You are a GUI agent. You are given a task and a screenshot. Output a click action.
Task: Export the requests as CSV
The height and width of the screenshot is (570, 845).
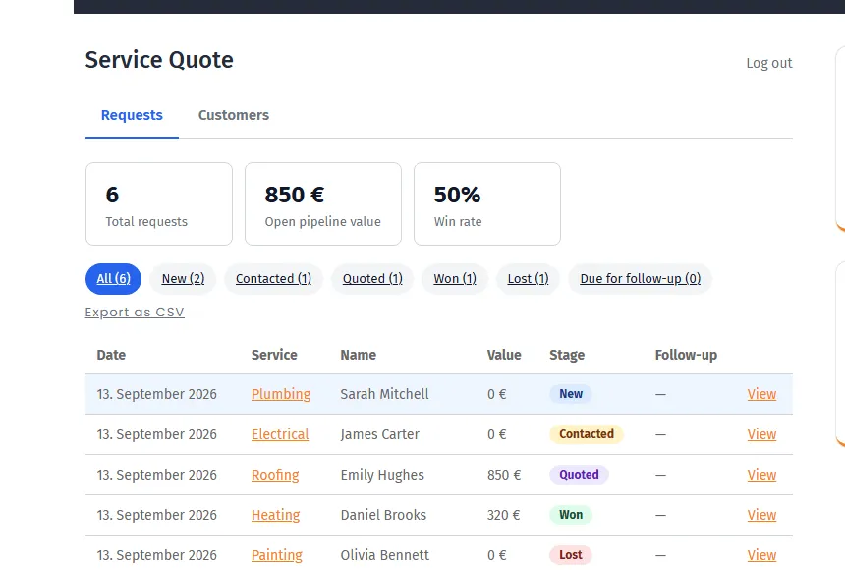point(135,313)
